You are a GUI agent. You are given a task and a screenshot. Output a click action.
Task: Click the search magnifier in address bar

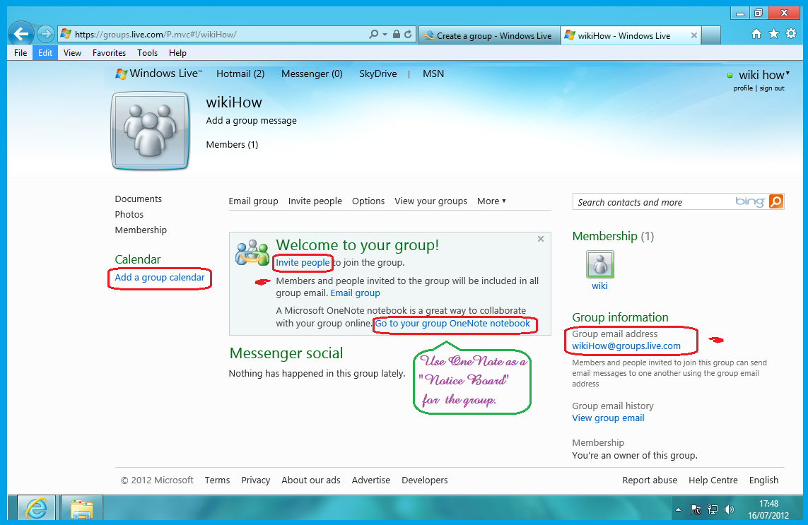[374, 35]
